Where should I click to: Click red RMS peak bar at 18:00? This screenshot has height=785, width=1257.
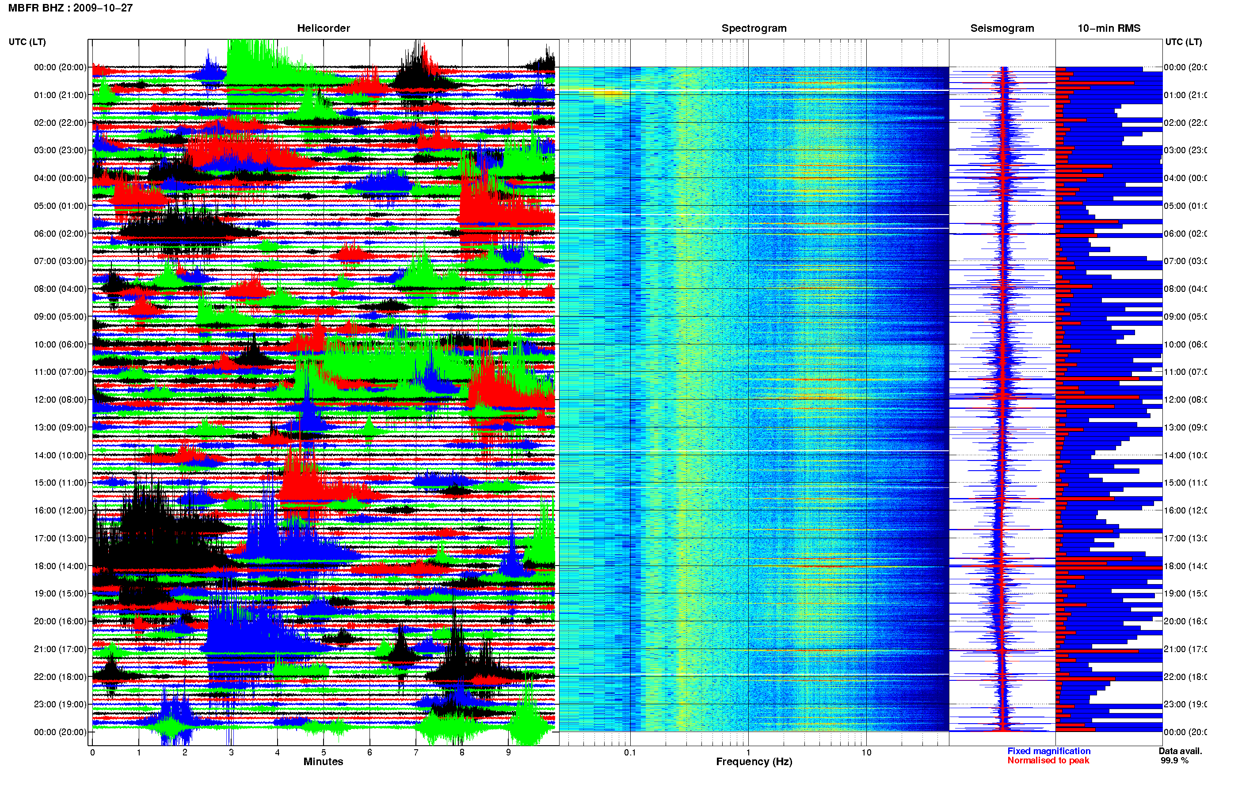pos(1108,568)
